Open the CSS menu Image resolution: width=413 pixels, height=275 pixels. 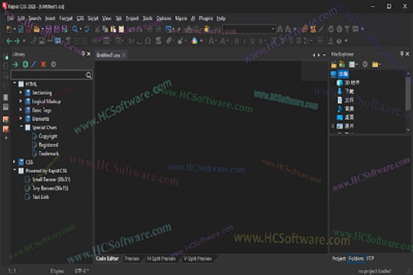click(x=80, y=18)
